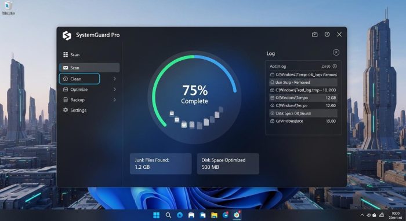Expand the chevron next to Backup

pos(114,100)
